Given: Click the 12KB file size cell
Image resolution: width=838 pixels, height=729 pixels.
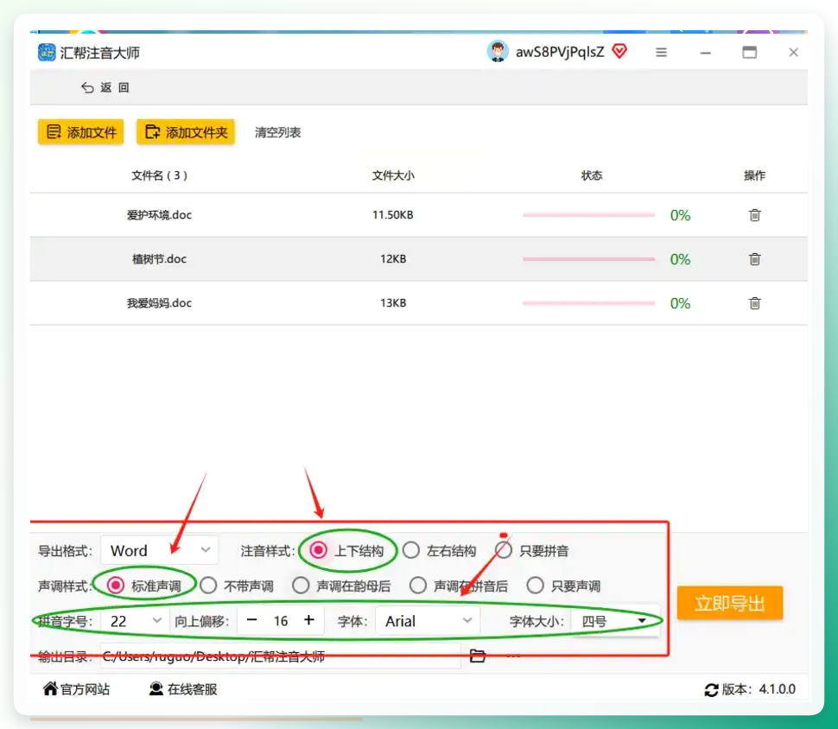Looking at the screenshot, I should pyautogui.click(x=393, y=259).
